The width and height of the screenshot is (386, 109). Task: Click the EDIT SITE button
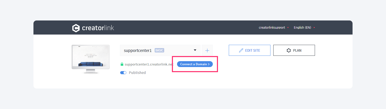250,50
